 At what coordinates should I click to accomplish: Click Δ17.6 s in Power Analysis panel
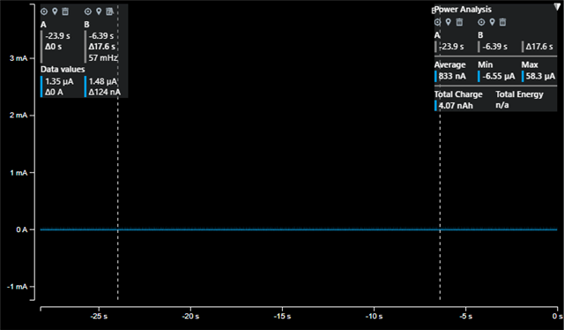coord(539,47)
